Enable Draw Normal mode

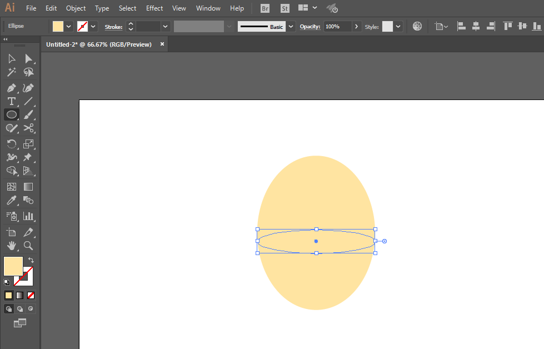[9, 309]
